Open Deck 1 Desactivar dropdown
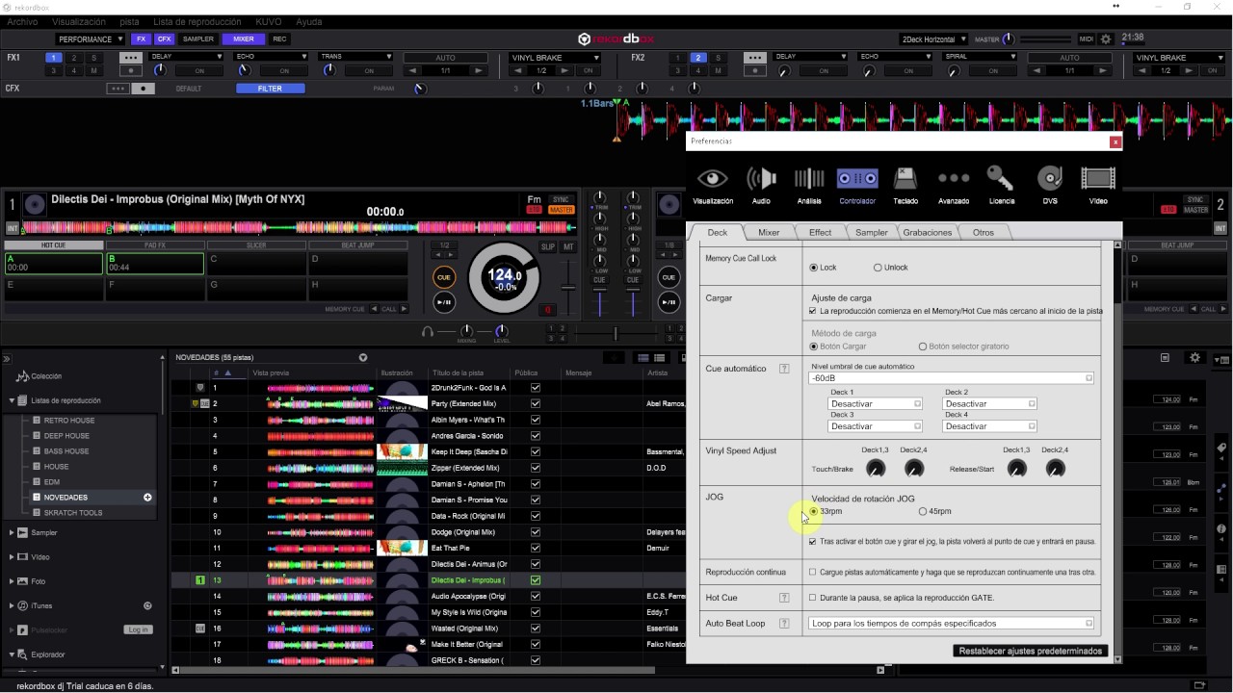 pos(875,404)
